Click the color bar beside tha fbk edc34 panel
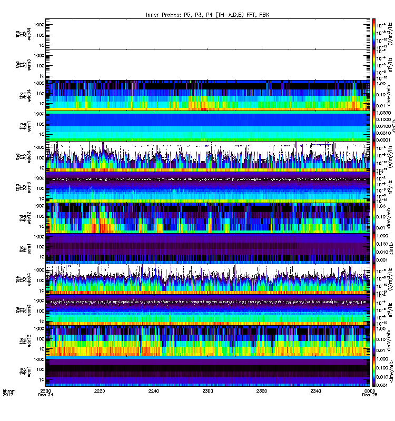 point(374,95)
